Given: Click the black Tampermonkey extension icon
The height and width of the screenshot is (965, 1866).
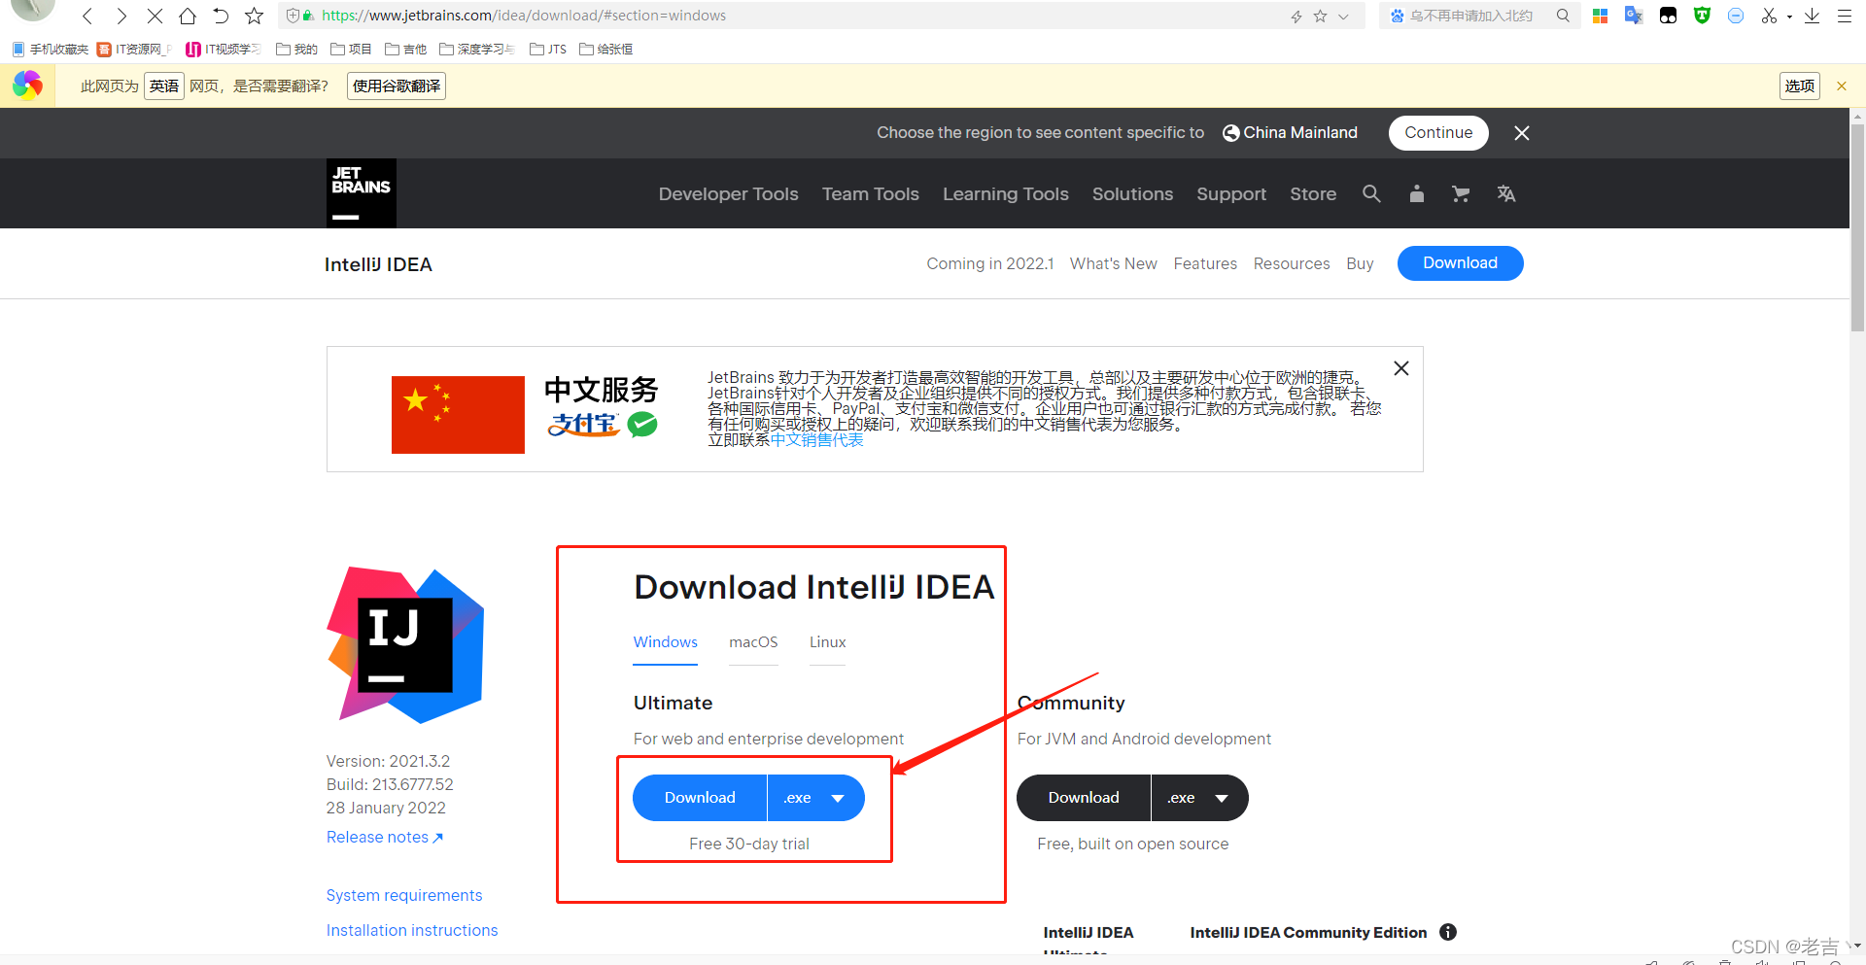Looking at the screenshot, I should pos(1668,16).
